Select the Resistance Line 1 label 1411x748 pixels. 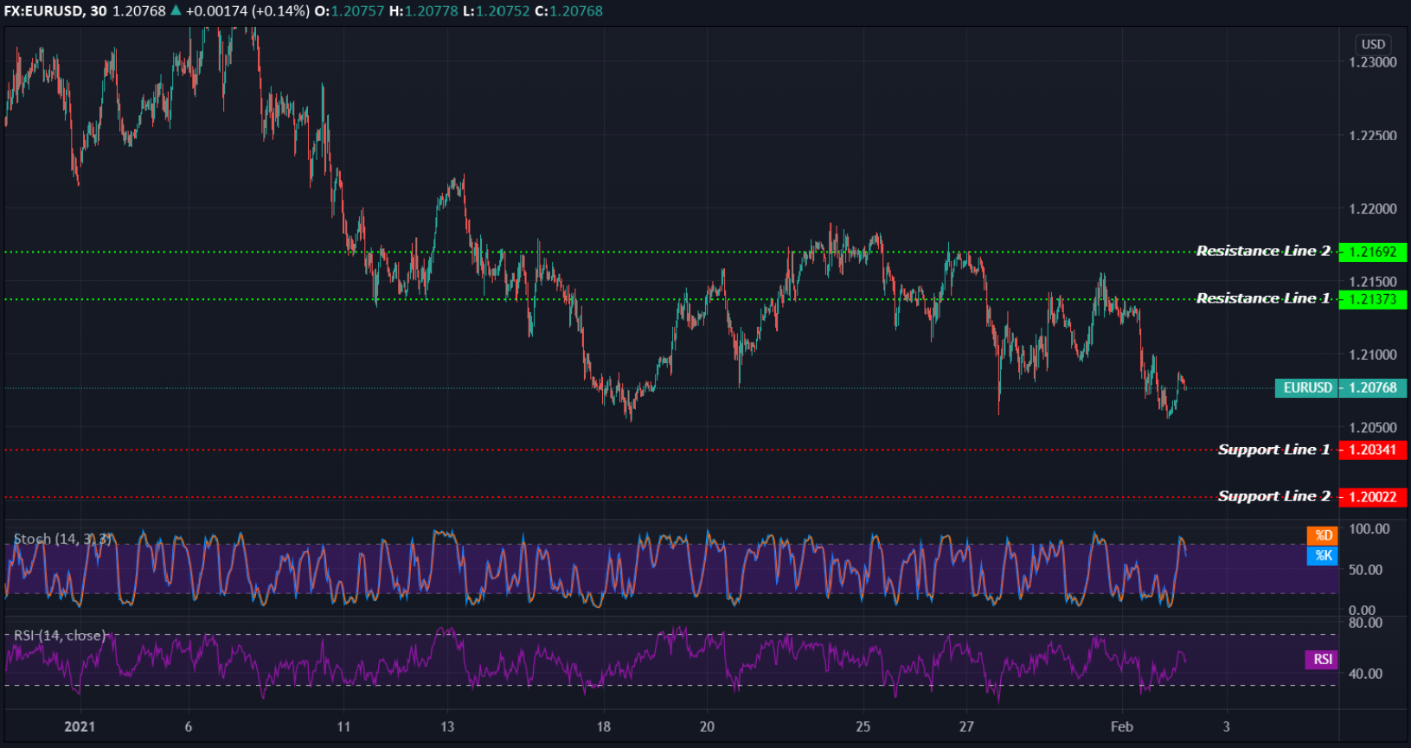[x=1263, y=298]
